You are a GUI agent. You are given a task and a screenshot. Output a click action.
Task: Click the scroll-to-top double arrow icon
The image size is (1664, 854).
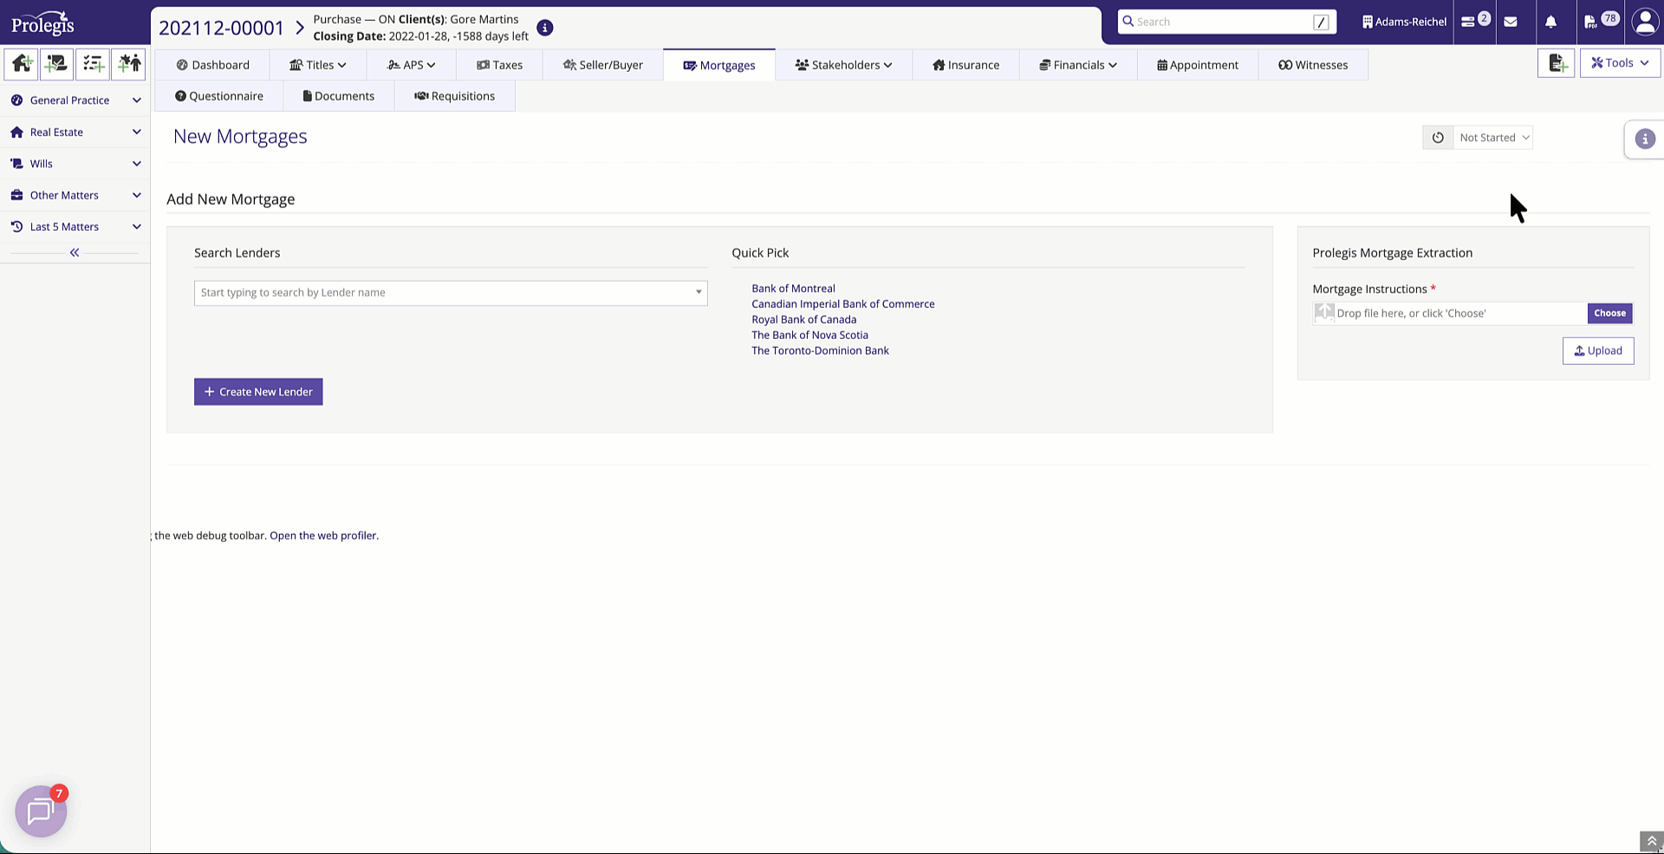pos(1651,841)
